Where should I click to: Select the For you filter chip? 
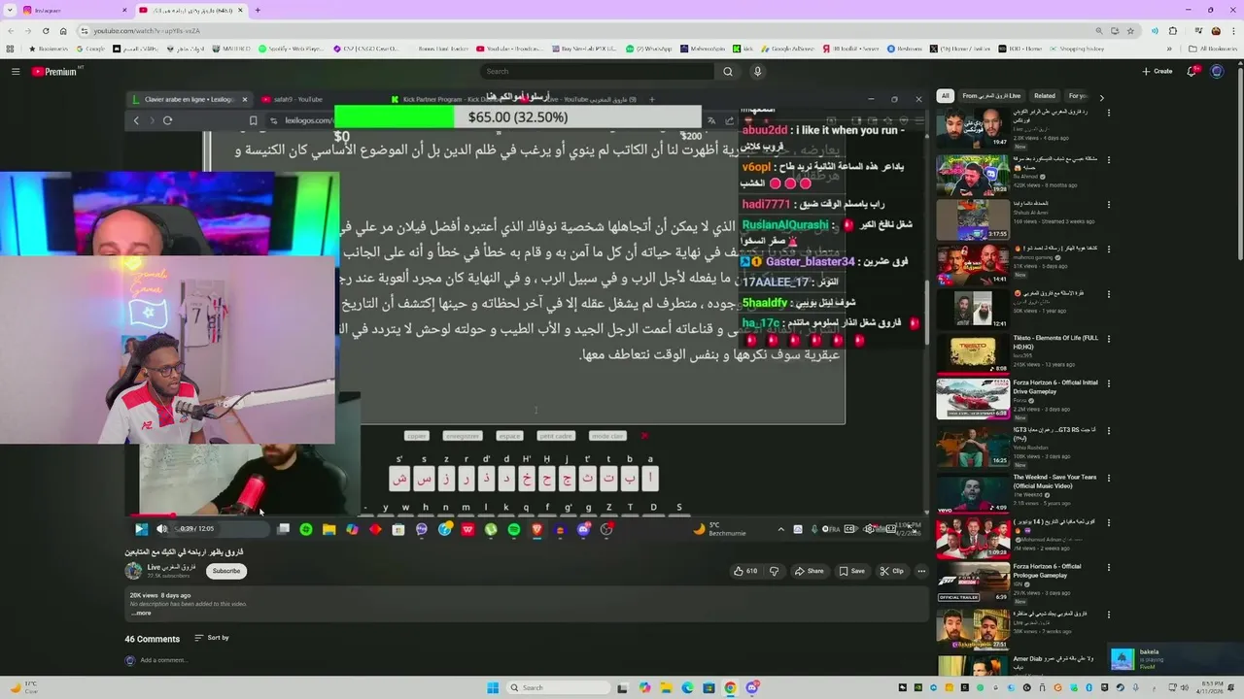[x=1077, y=96]
